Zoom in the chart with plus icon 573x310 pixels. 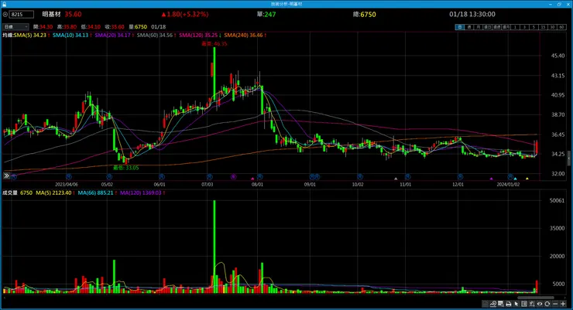[563, 304]
